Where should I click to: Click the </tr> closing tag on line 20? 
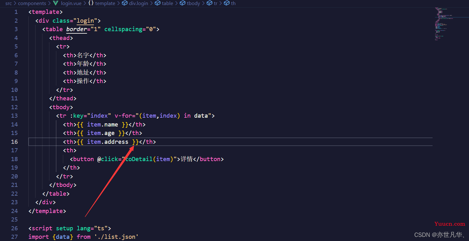(x=64, y=177)
